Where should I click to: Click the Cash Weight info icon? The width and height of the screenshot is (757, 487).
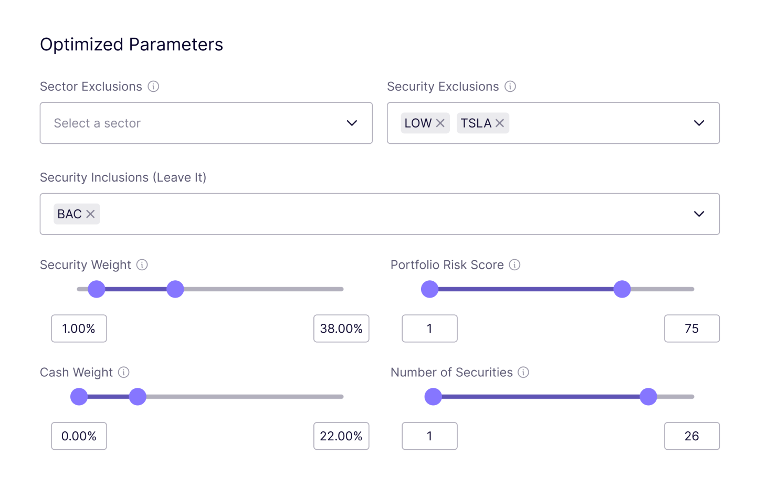[x=124, y=373]
